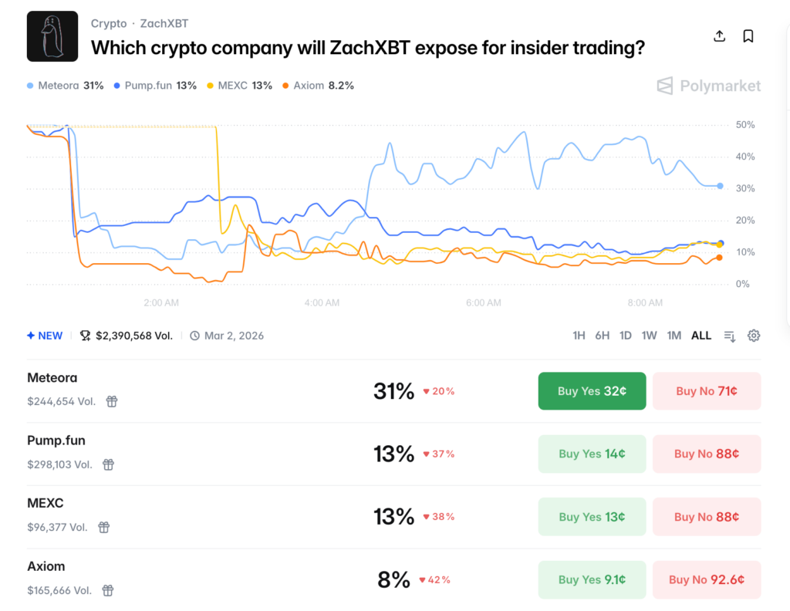Click the gift icon under Axiom
This screenshot has width=790, height=611.
pos(108,590)
